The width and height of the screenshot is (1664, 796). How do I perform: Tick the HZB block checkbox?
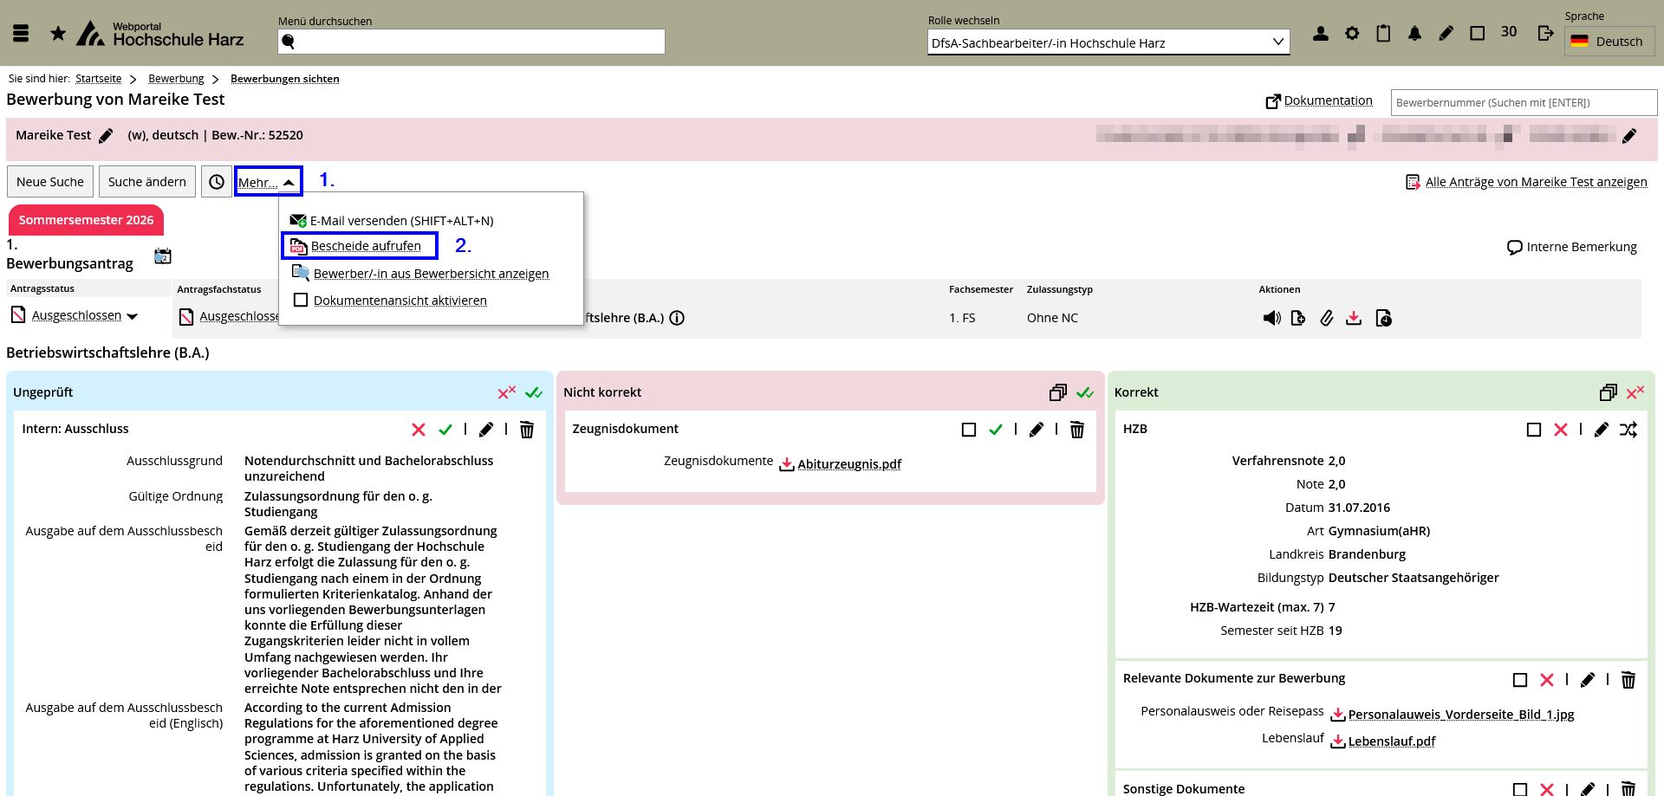tap(1533, 430)
